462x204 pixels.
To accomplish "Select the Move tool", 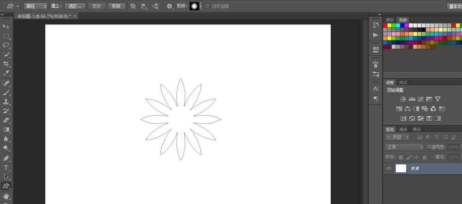I will (x=6, y=27).
